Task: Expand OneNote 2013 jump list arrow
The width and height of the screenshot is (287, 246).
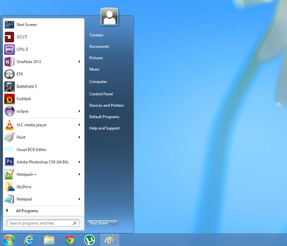Action: click(x=79, y=62)
